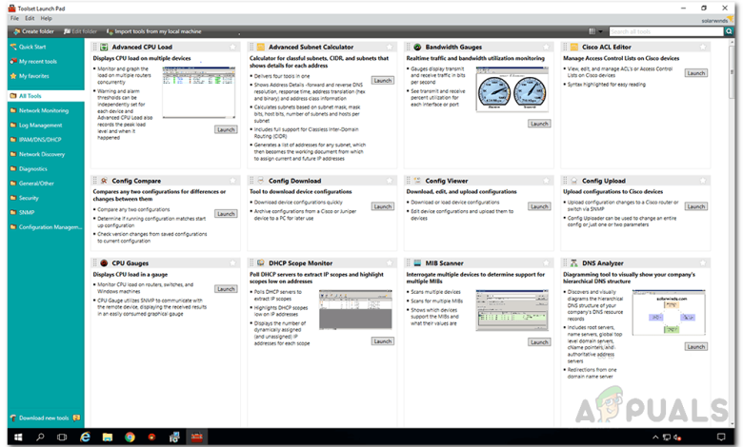
Task: Favorite Bandwidth Gauges with its star
Action: click(x=547, y=47)
